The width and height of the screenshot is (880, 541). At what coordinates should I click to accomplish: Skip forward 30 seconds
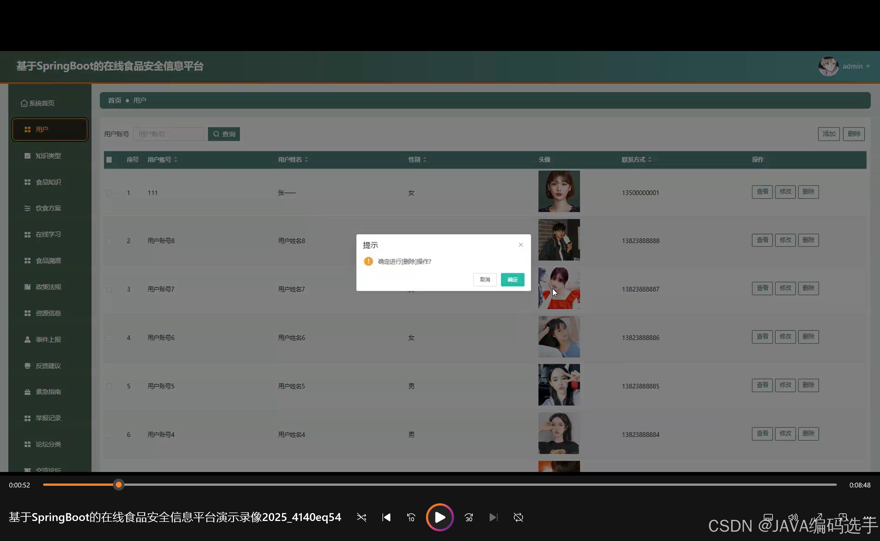[x=469, y=517]
